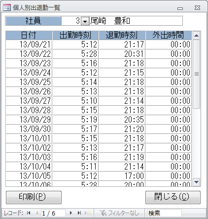
Task: Click scroll up arrow of list
Action: pos(197,36)
